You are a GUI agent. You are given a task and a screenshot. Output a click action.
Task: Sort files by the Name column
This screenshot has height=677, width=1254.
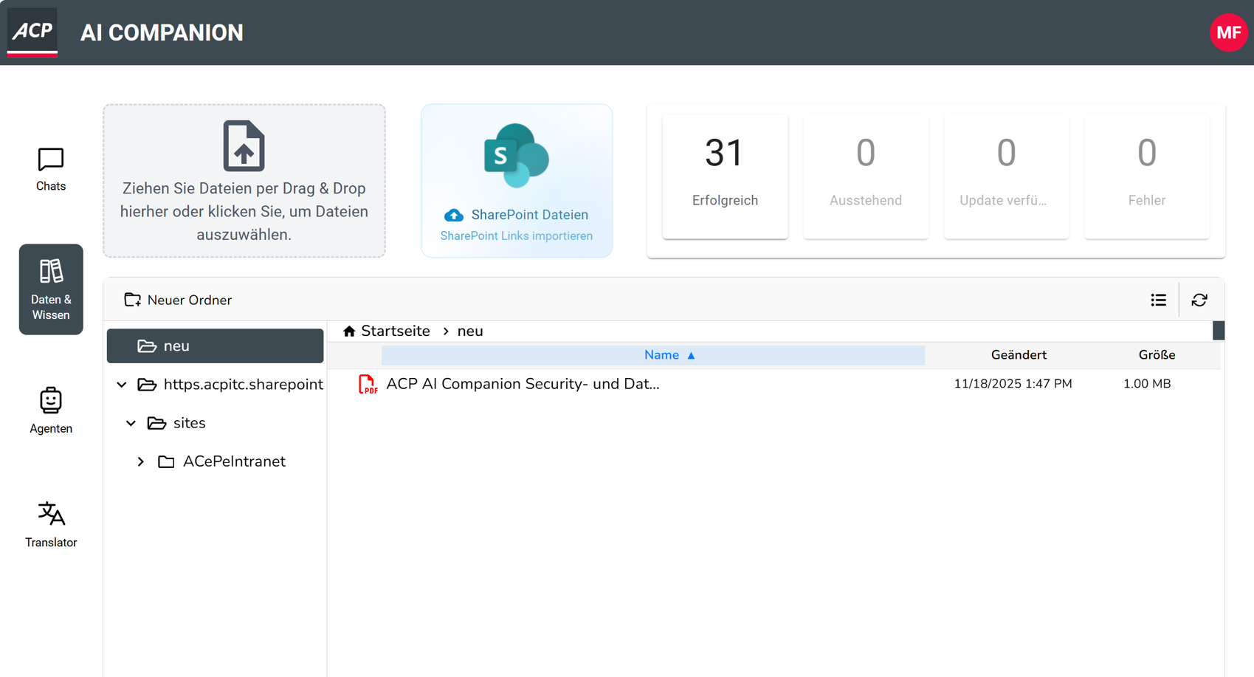click(x=661, y=355)
